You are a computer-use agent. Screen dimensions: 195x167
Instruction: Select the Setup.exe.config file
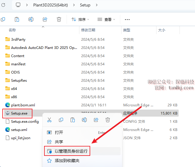pos(25,122)
